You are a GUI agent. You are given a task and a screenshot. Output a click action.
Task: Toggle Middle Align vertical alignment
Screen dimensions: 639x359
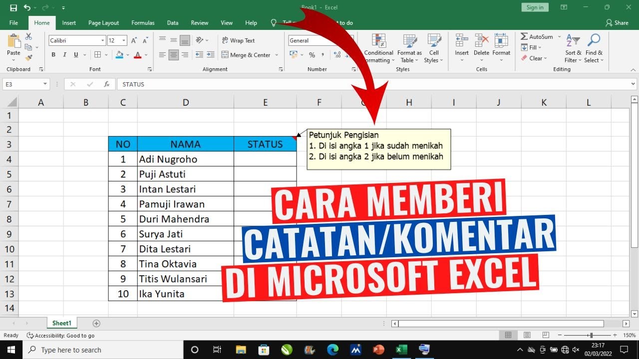tap(174, 40)
